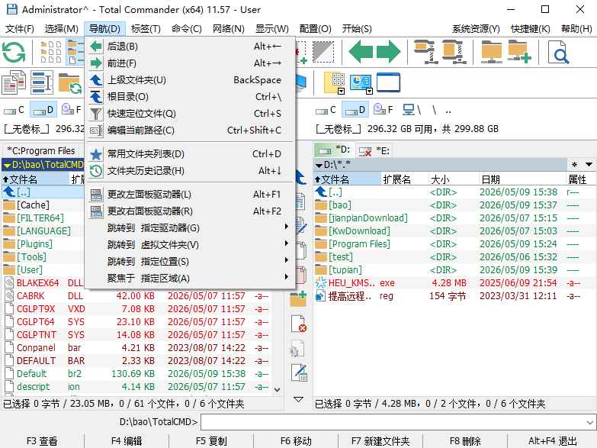The height and width of the screenshot is (448, 597).
Task: Click F8 删除 button
Action: click(x=465, y=441)
